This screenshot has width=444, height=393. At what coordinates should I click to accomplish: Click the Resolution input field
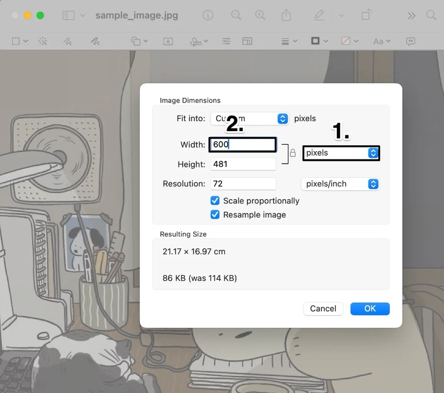click(x=243, y=183)
